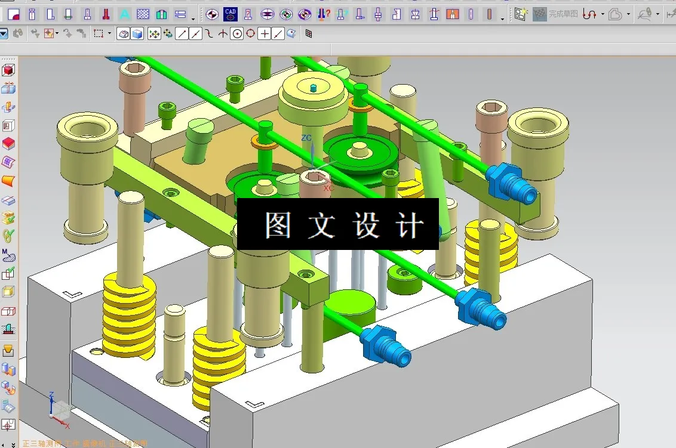Image resolution: width=676 pixels, height=448 pixels.
Task: Enable the Point snap (plus symbol) option
Action: click(x=264, y=34)
